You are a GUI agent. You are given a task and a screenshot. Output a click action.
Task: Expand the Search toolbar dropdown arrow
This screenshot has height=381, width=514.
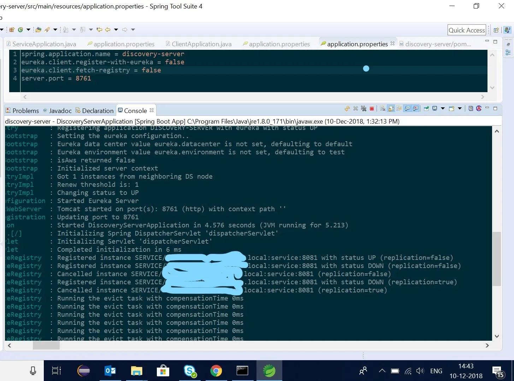tap(55, 30)
